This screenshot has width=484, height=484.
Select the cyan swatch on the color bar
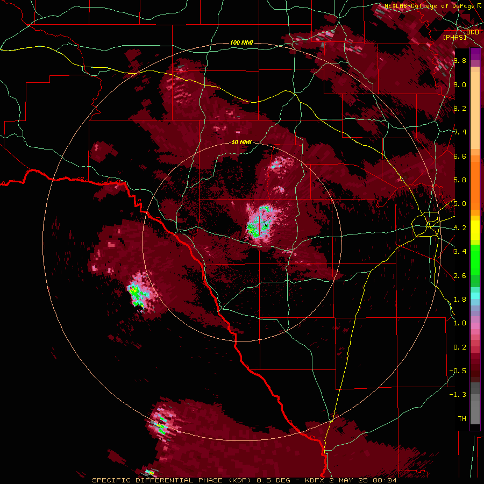click(x=475, y=296)
